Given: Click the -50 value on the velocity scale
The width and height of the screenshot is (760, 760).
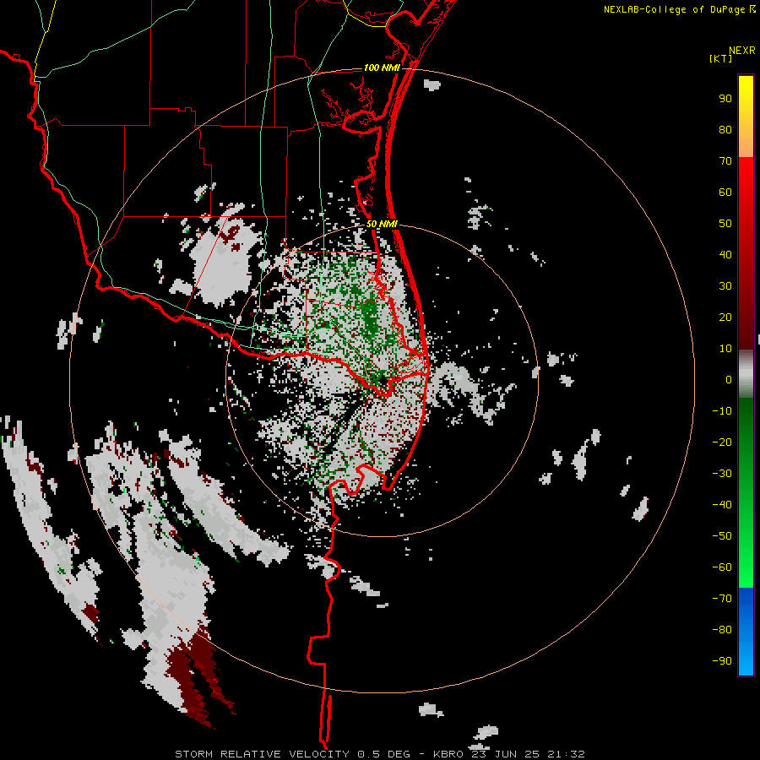Looking at the screenshot, I should tap(722, 535).
